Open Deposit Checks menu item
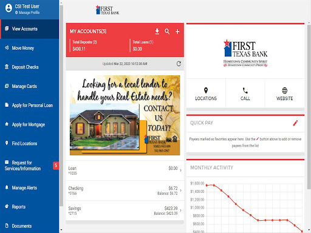311x233 pixels. [30, 67]
